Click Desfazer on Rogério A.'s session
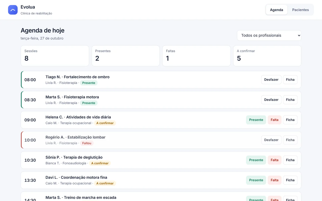The width and height of the screenshot is (322, 201). [271, 140]
